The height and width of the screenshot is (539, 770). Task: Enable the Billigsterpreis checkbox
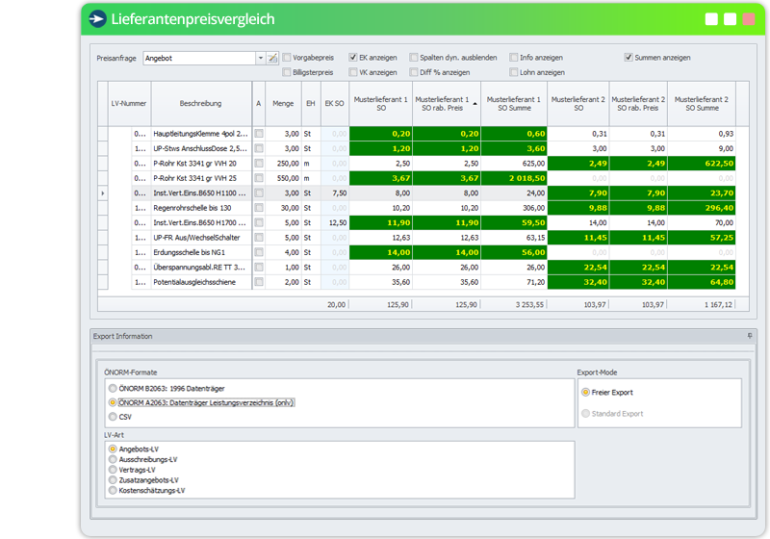(287, 72)
